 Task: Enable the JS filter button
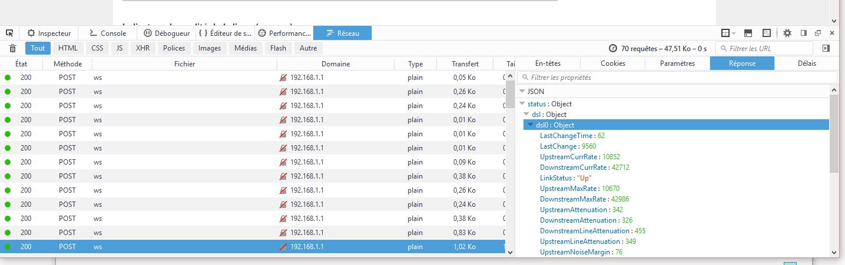pyautogui.click(x=120, y=48)
